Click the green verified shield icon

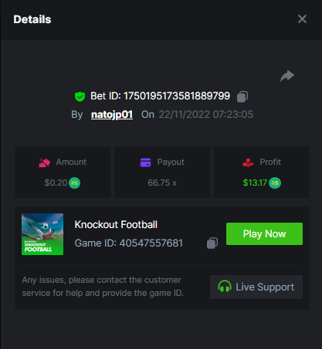pos(80,96)
